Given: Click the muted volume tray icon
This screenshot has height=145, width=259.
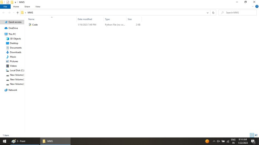Looking at the screenshot, I should point(218,141).
